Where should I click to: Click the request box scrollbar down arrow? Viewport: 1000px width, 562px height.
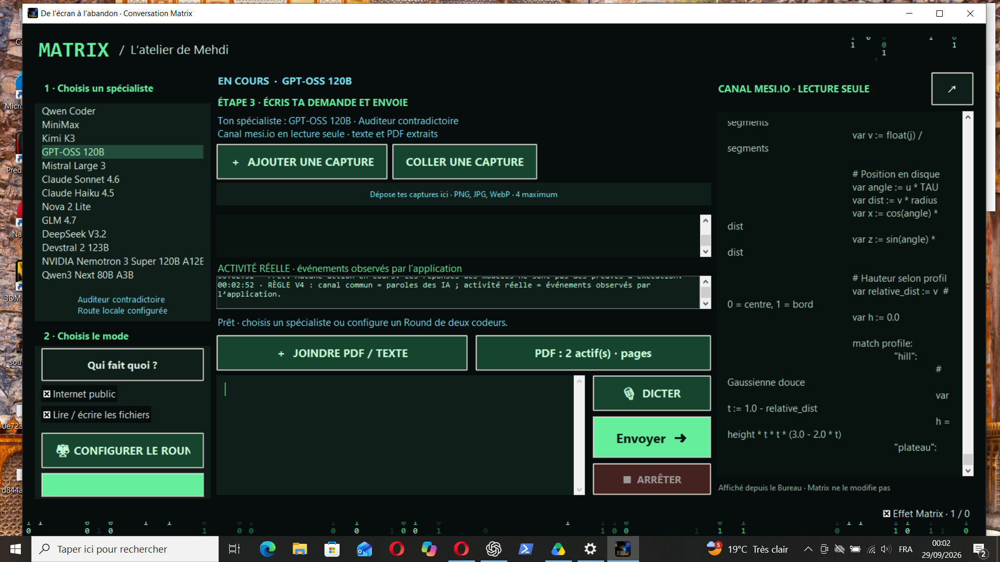[x=579, y=490]
